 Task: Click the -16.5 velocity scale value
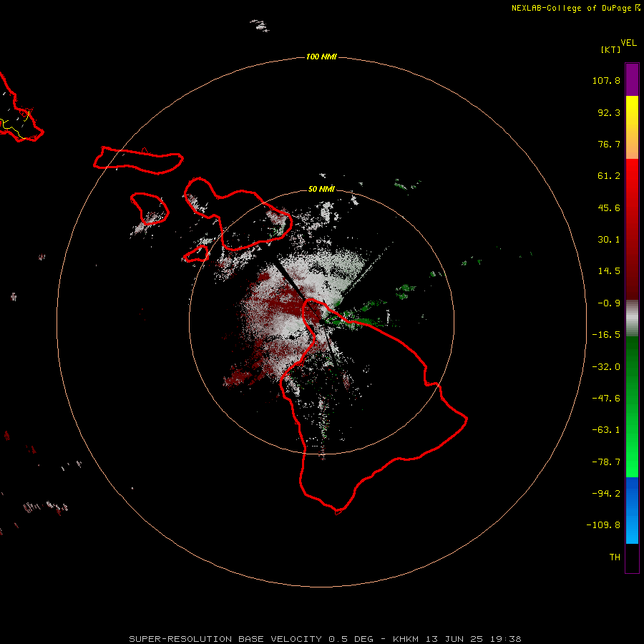coord(606,335)
